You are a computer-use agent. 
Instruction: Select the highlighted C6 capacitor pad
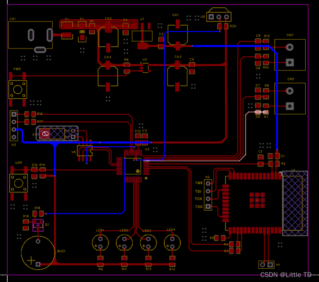pos(258,112)
